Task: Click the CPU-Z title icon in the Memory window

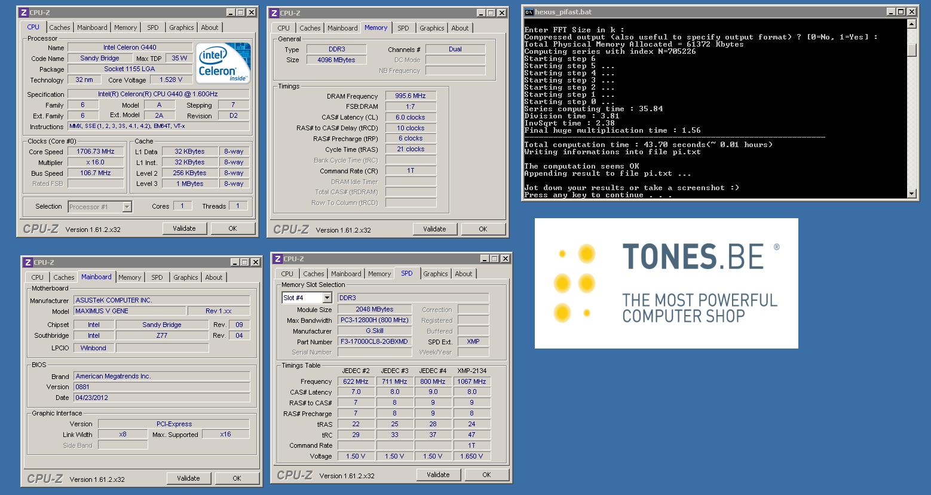Action: 274,13
